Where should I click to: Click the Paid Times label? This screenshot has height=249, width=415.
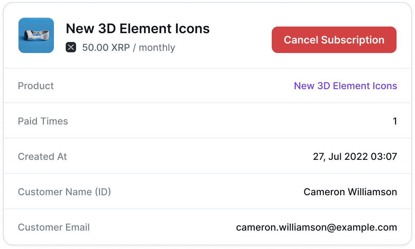43,121
